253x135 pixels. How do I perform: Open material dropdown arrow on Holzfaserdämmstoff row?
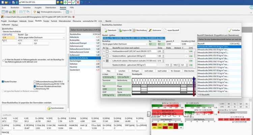(x=110, y=51)
